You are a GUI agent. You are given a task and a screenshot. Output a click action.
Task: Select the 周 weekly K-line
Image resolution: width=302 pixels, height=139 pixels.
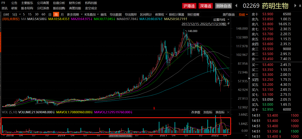[56, 14]
